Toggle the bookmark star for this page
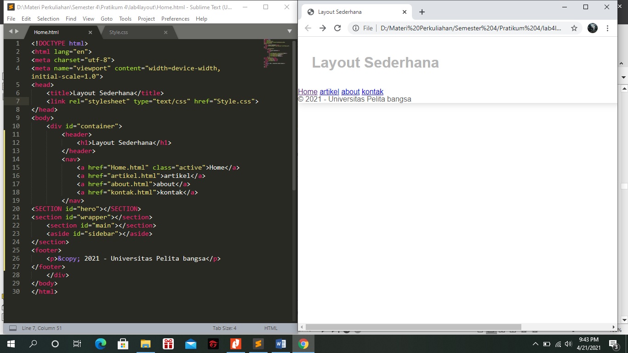 pyautogui.click(x=574, y=28)
